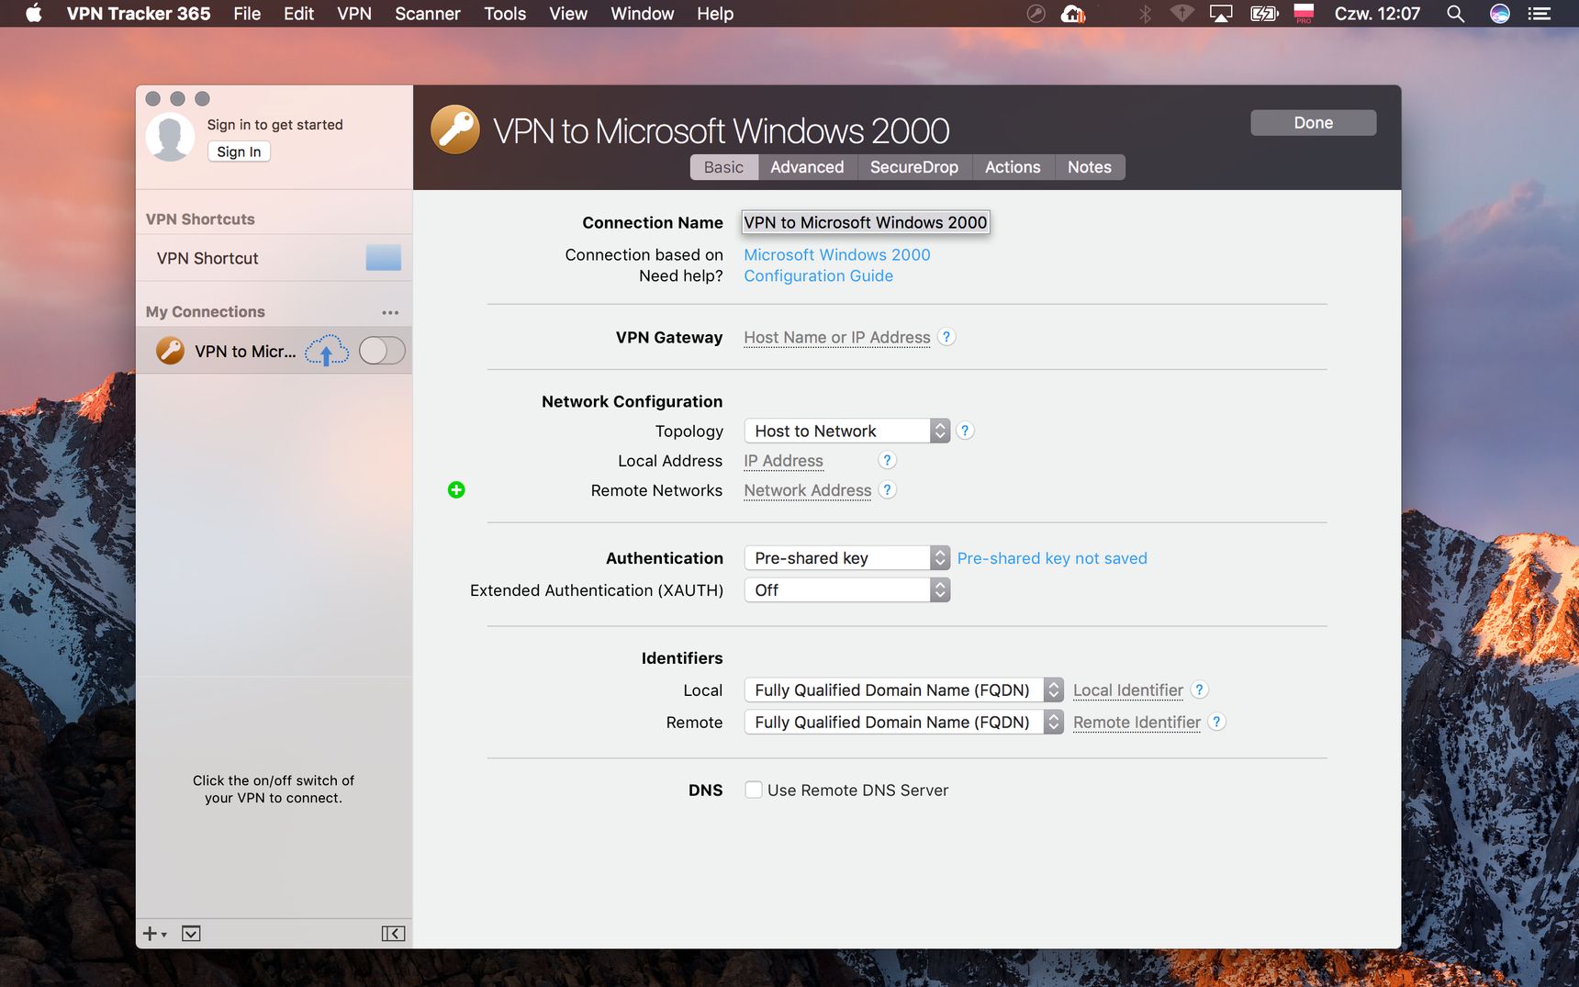Click the Siri icon in menu bar

[x=1500, y=14]
